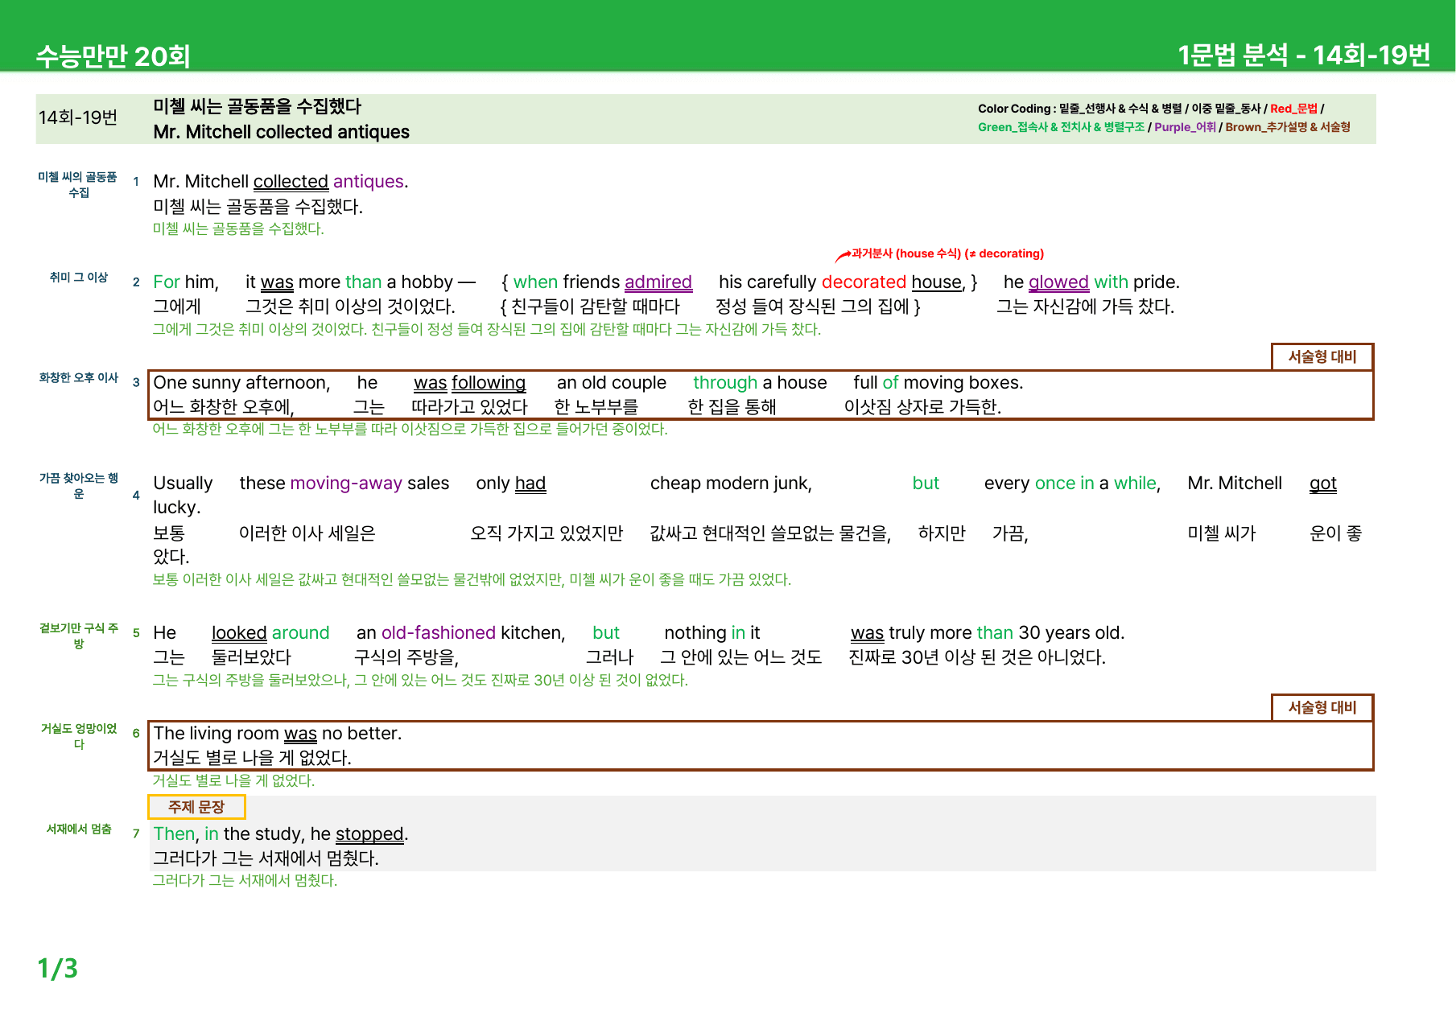
Task: Click the 'Red_문법' legend entry
Action: [x=1293, y=109]
